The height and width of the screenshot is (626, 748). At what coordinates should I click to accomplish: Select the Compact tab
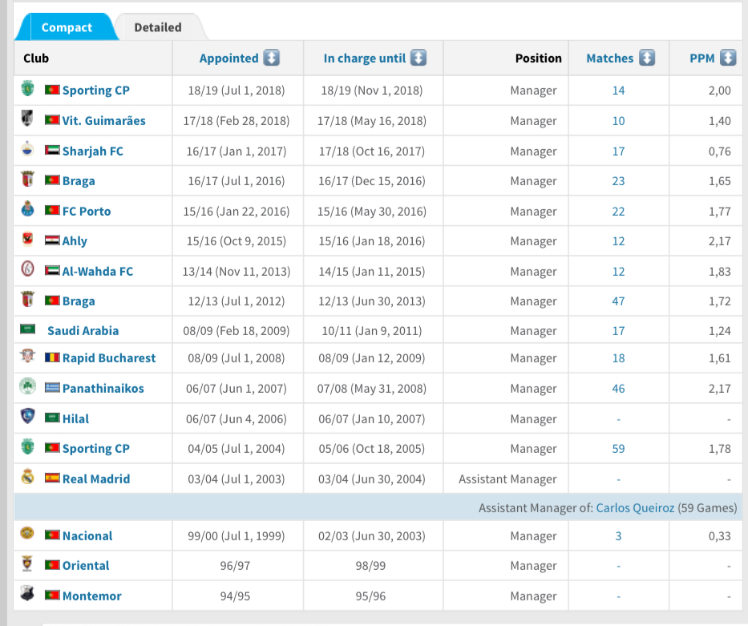(67, 27)
